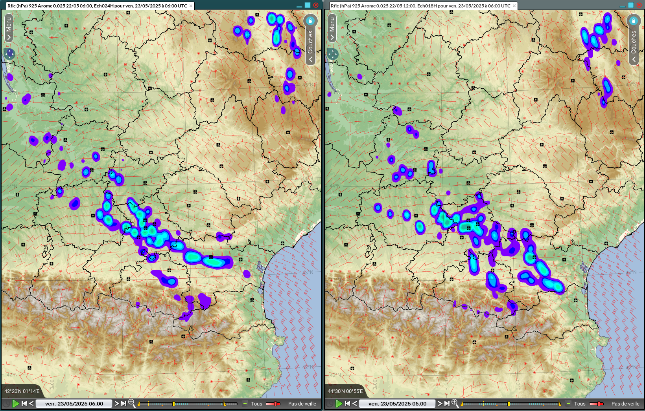The height and width of the screenshot is (411, 645).
Task: Toggle the lock icon above left Couches panel
Action: (x=310, y=20)
